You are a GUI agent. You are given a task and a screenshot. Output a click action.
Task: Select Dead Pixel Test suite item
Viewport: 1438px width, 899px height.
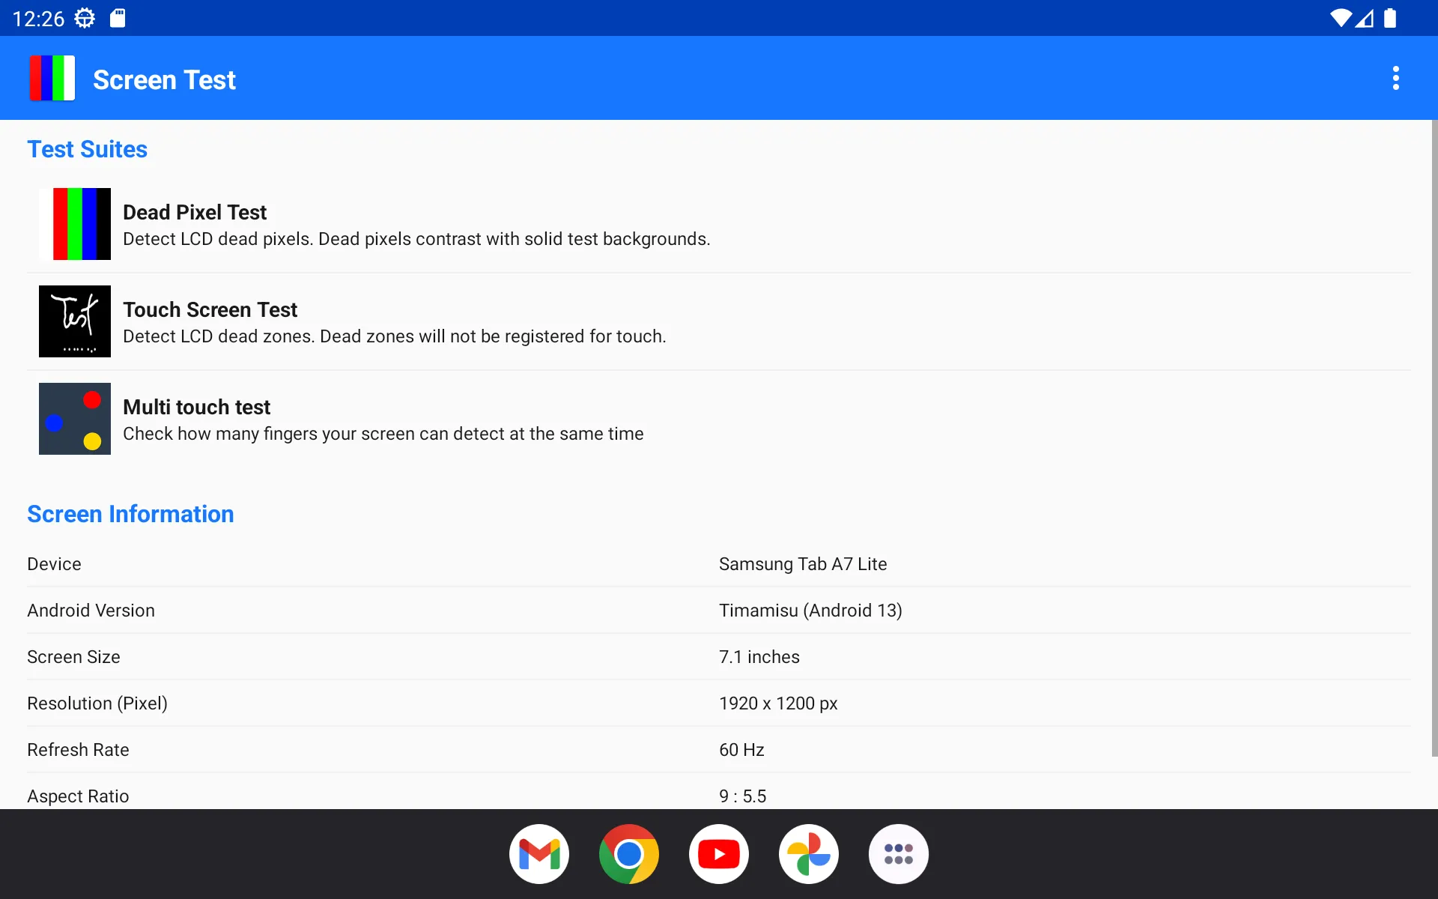tap(718, 224)
